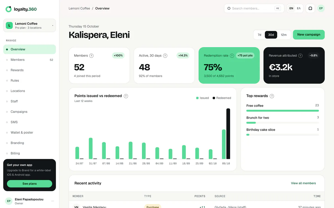
Task: Open the SMS sidebar item
Action: tap(30, 122)
